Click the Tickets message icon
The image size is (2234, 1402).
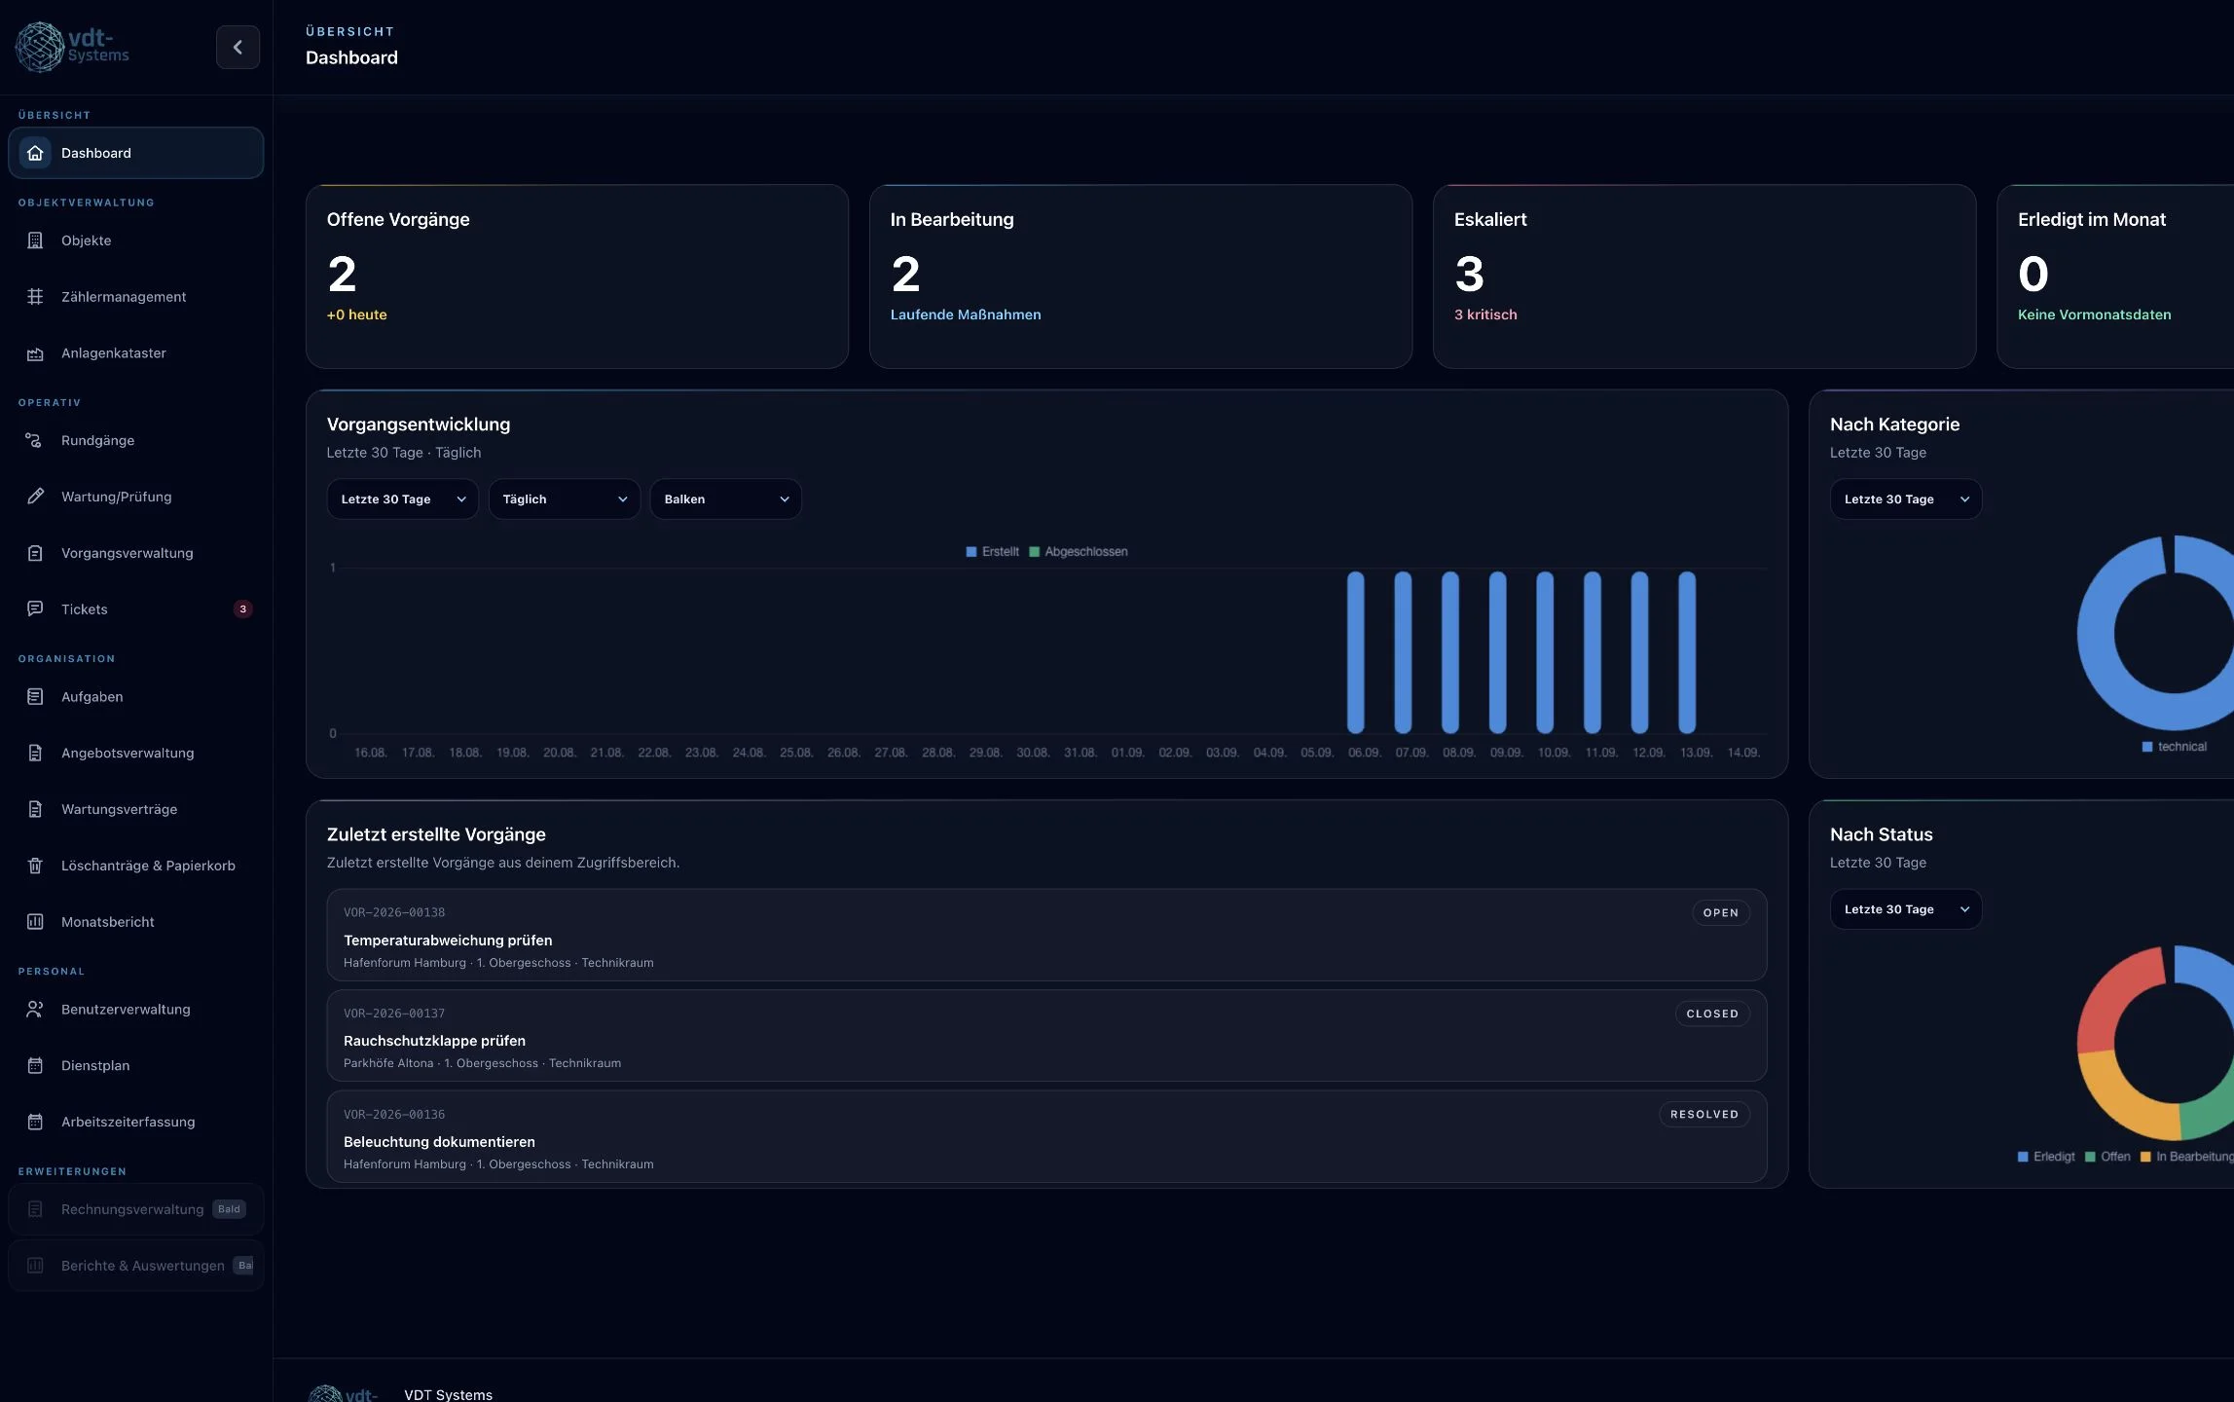pos(35,609)
